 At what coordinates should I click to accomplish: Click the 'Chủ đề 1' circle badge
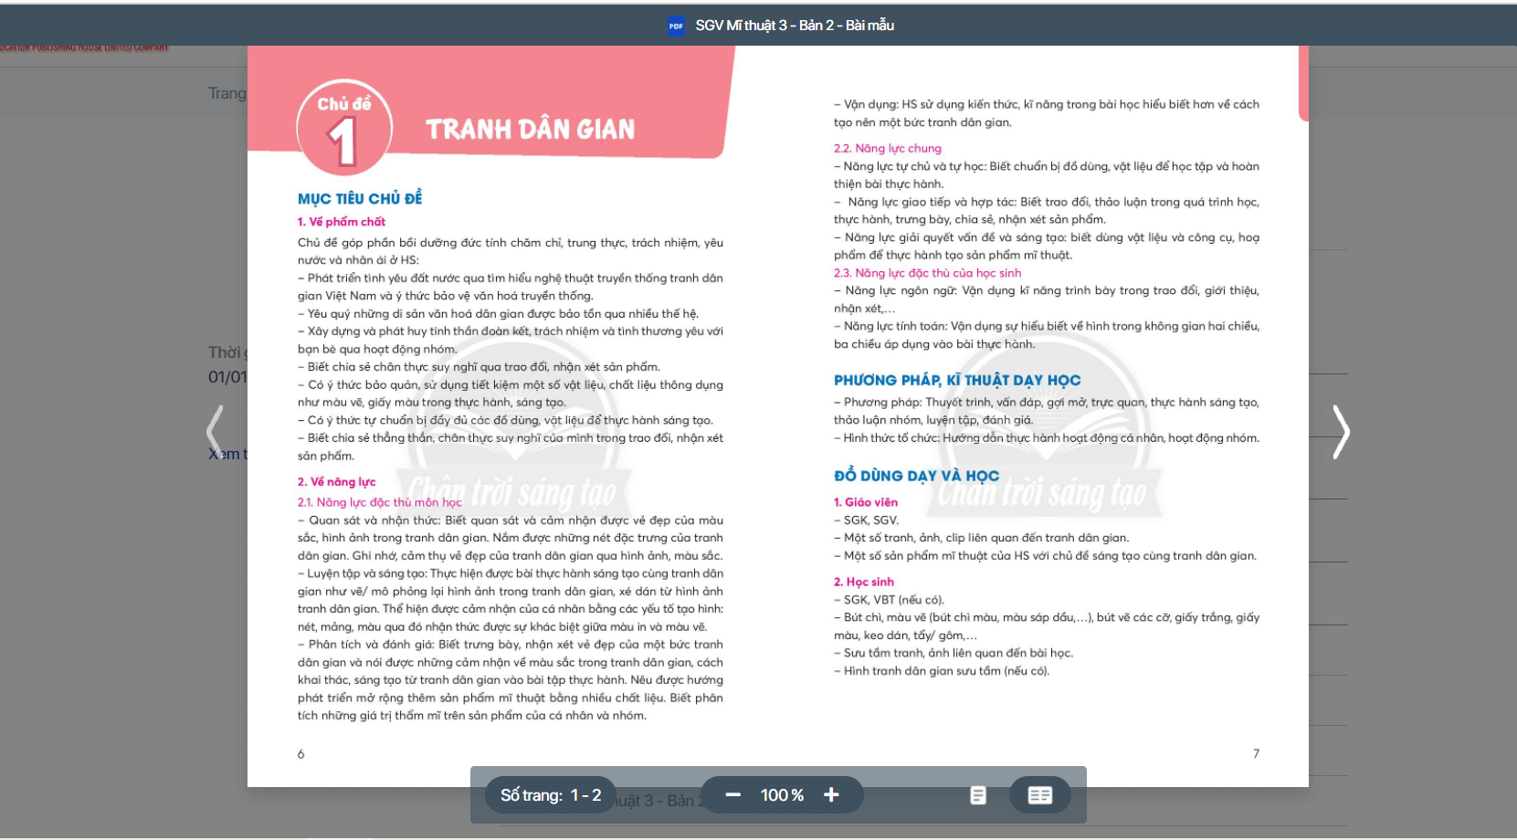pos(344,128)
